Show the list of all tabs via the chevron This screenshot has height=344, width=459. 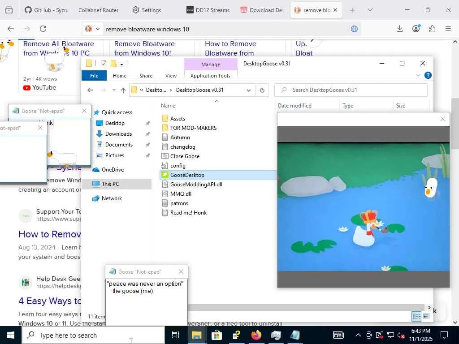pos(370,10)
